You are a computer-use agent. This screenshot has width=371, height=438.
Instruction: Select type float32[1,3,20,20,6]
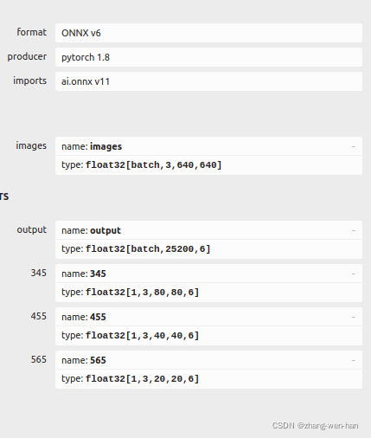coord(131,378)
